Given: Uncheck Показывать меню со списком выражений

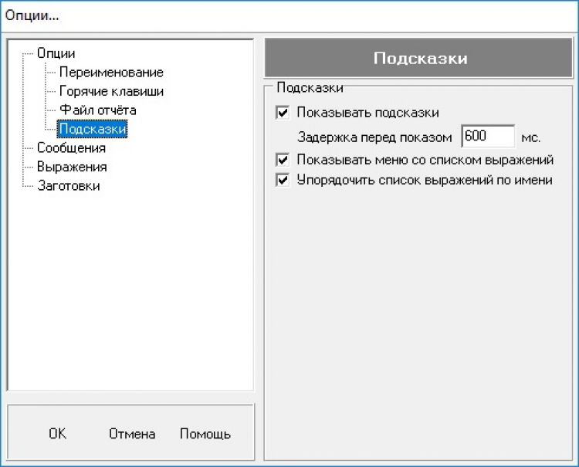Looking at the screenshot, I should point(282,161).
